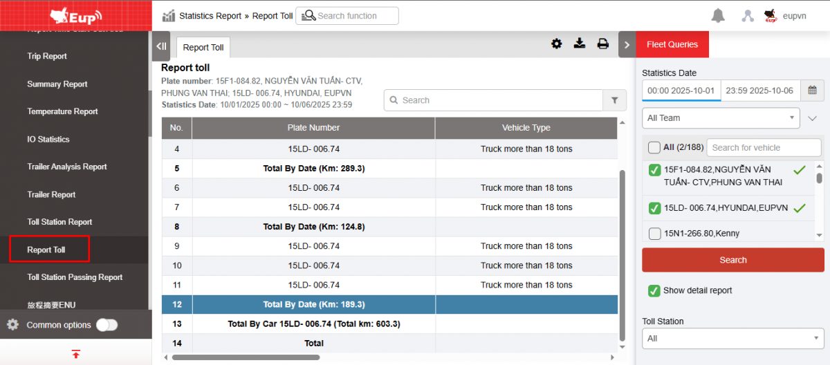Click the notification bell icon
Image resolution: width=830 pixels, height=365 pixels.
[718, 16]
